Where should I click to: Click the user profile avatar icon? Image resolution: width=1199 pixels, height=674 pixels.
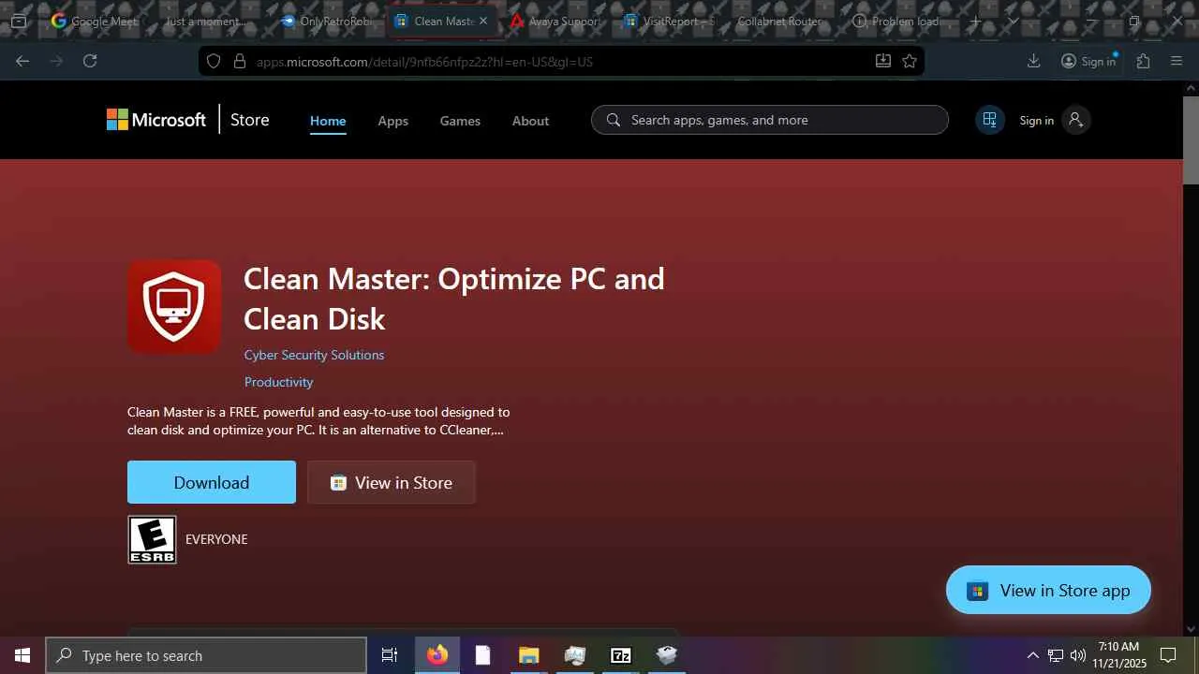[1075, 120]
